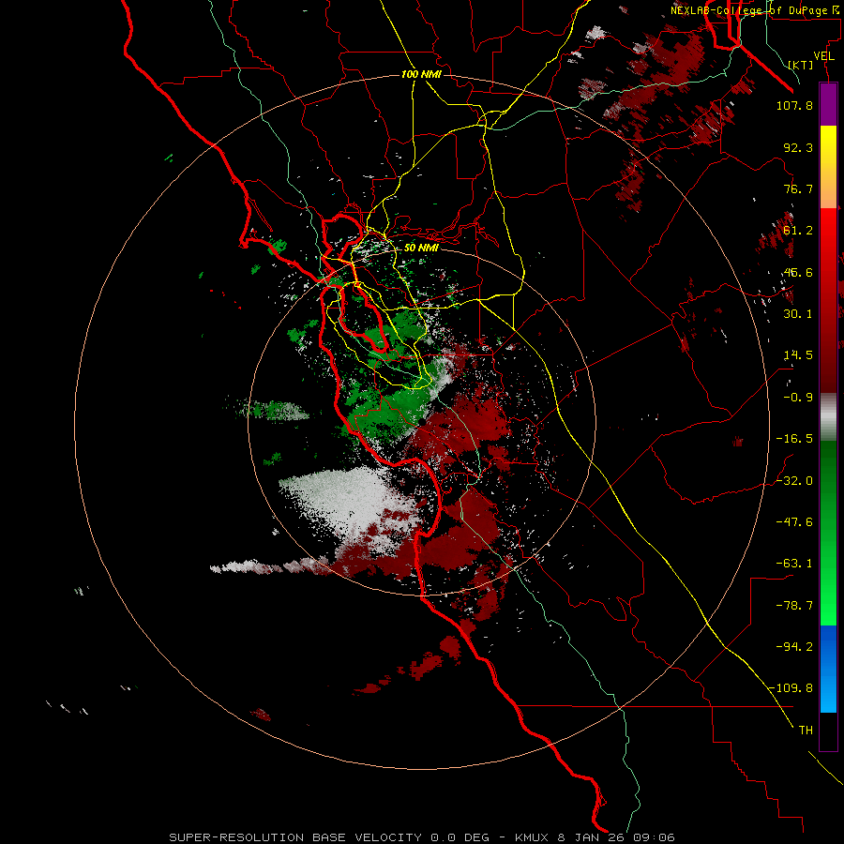844x844 pixels.
Task: Click the 30.1 velocity scale value
Action: [x=798, y=314]
